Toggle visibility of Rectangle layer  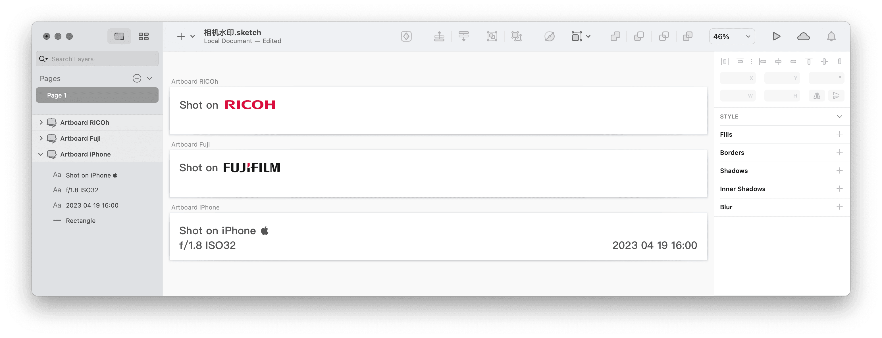coord(152,221)
